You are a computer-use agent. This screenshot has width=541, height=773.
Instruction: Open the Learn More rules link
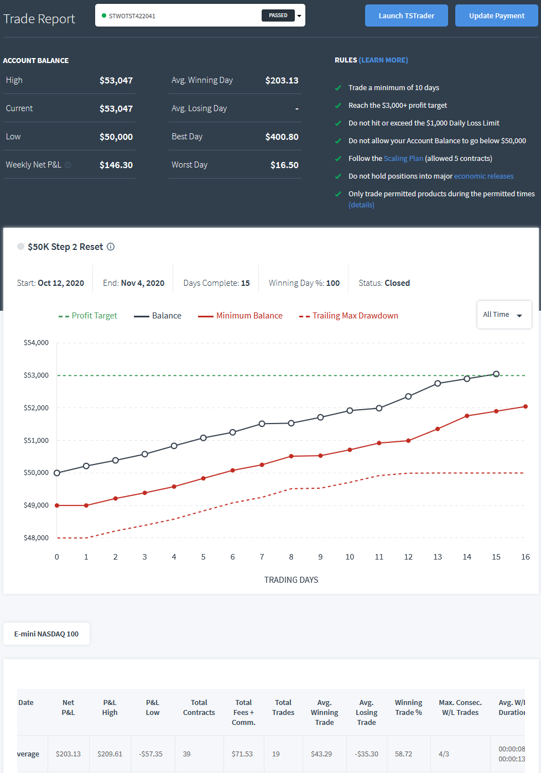click(383, 60)
